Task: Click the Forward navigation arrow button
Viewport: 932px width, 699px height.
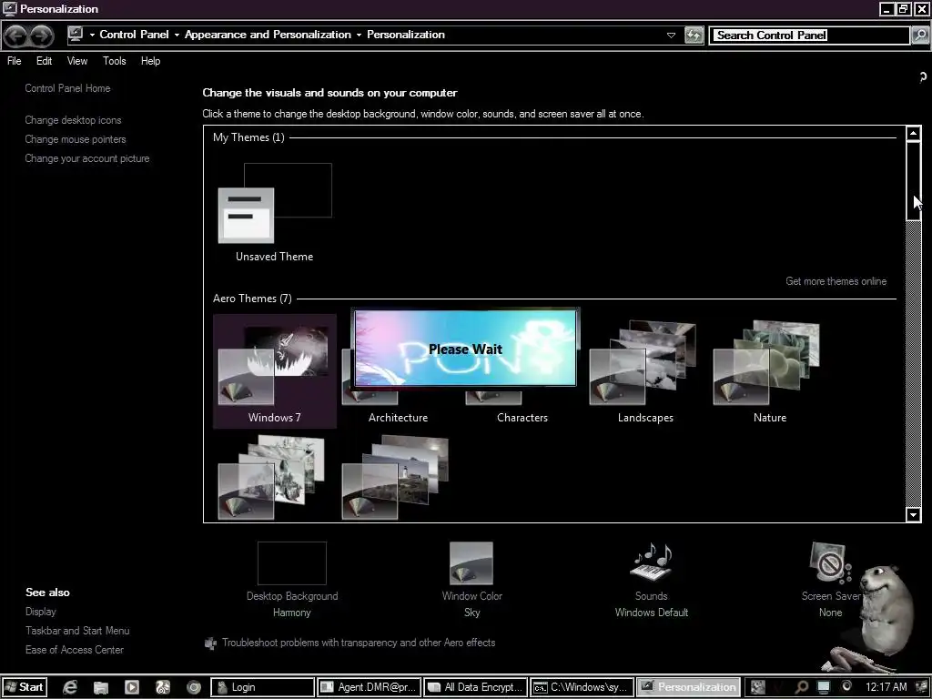Action: point(41,35)
